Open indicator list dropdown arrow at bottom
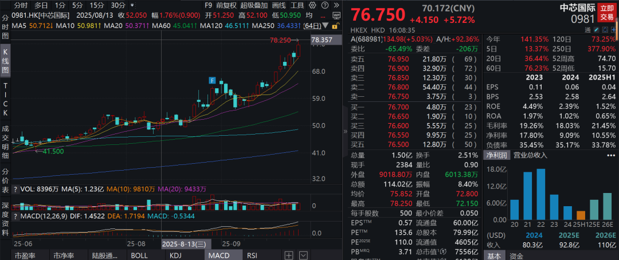 pyautogui.click(x=303, y=255)
